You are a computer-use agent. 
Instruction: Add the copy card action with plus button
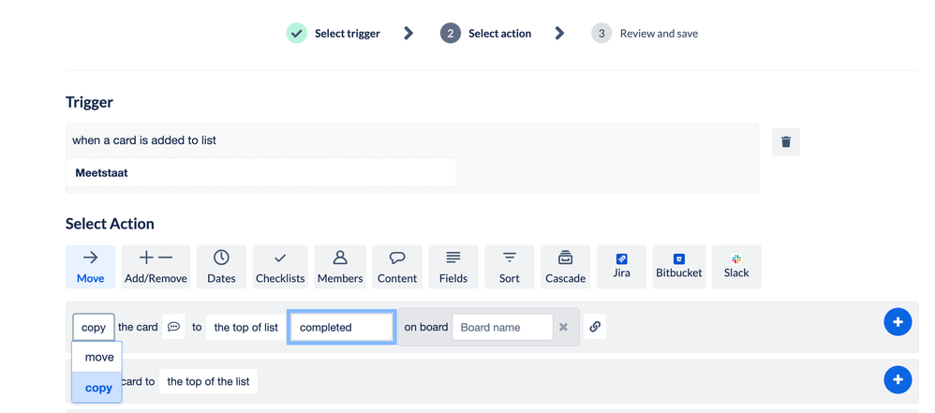click(898, 322)
